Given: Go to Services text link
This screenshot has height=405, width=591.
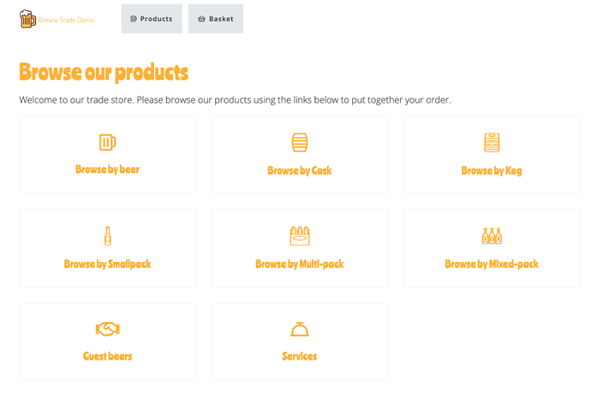Looking at the screenshot, I should point(300,356).
